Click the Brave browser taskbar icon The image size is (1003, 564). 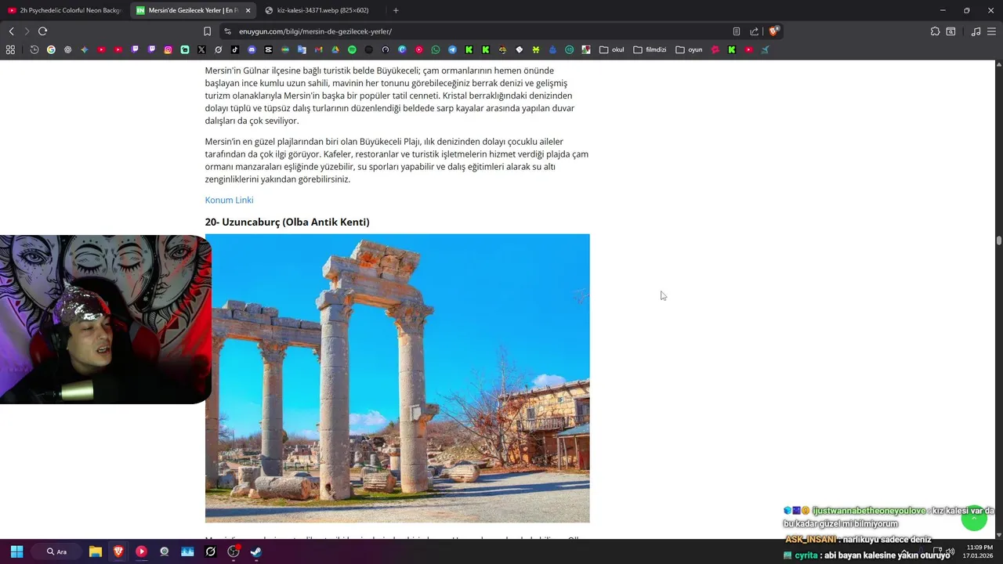pos(118,551)
